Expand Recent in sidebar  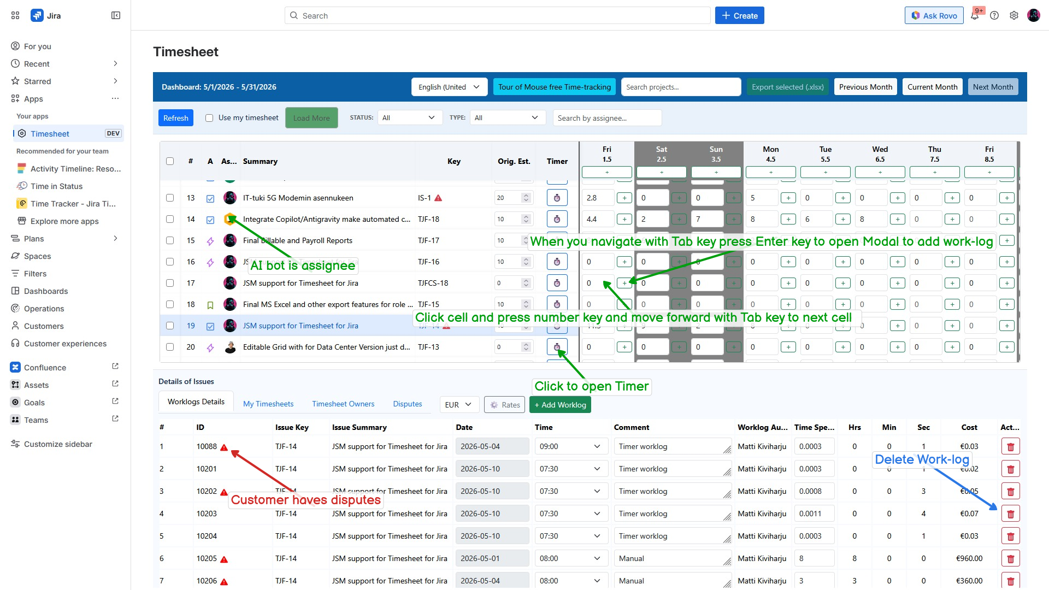pyautogui.click(x=115, y=63)
